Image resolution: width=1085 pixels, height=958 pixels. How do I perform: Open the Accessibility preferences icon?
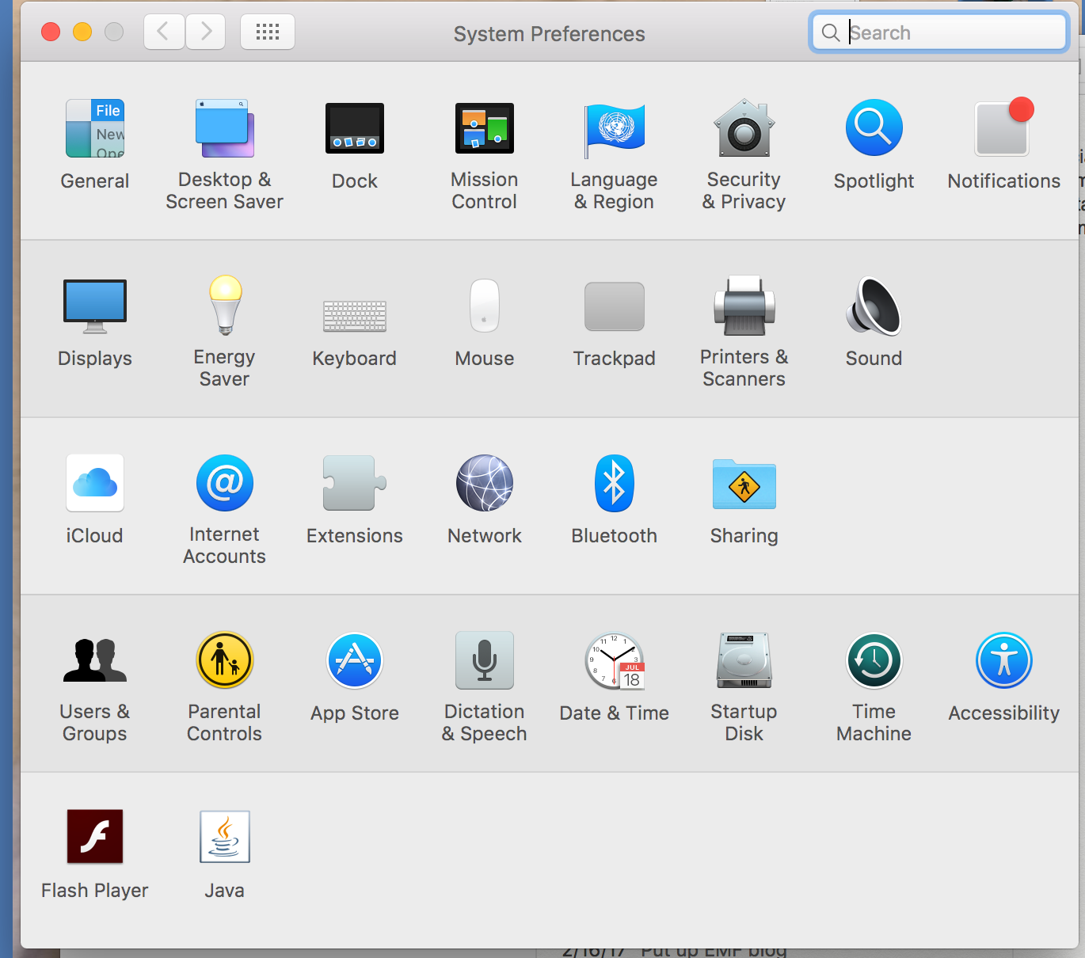coord(1004,660)
